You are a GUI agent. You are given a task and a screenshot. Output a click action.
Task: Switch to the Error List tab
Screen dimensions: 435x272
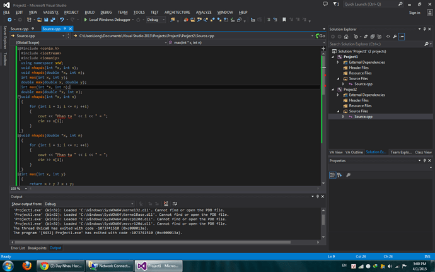18,248
